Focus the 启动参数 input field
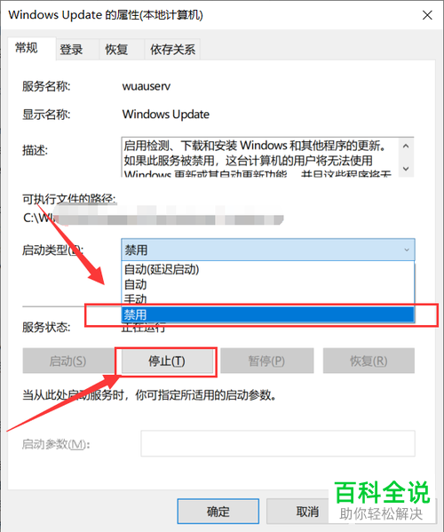Image resolution: width=444 pixels, height=532 pixels. (278, 443)
